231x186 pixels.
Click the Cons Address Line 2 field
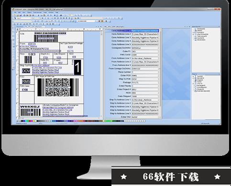tap(145, 34)
